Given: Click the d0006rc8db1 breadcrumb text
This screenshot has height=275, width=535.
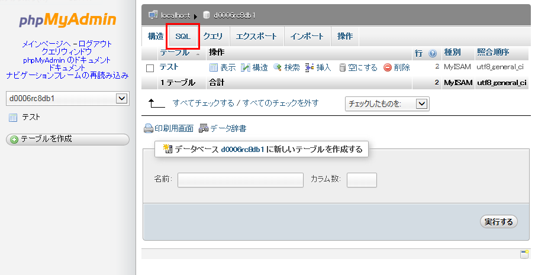Looking at the screenshot, I should point(234,15).
